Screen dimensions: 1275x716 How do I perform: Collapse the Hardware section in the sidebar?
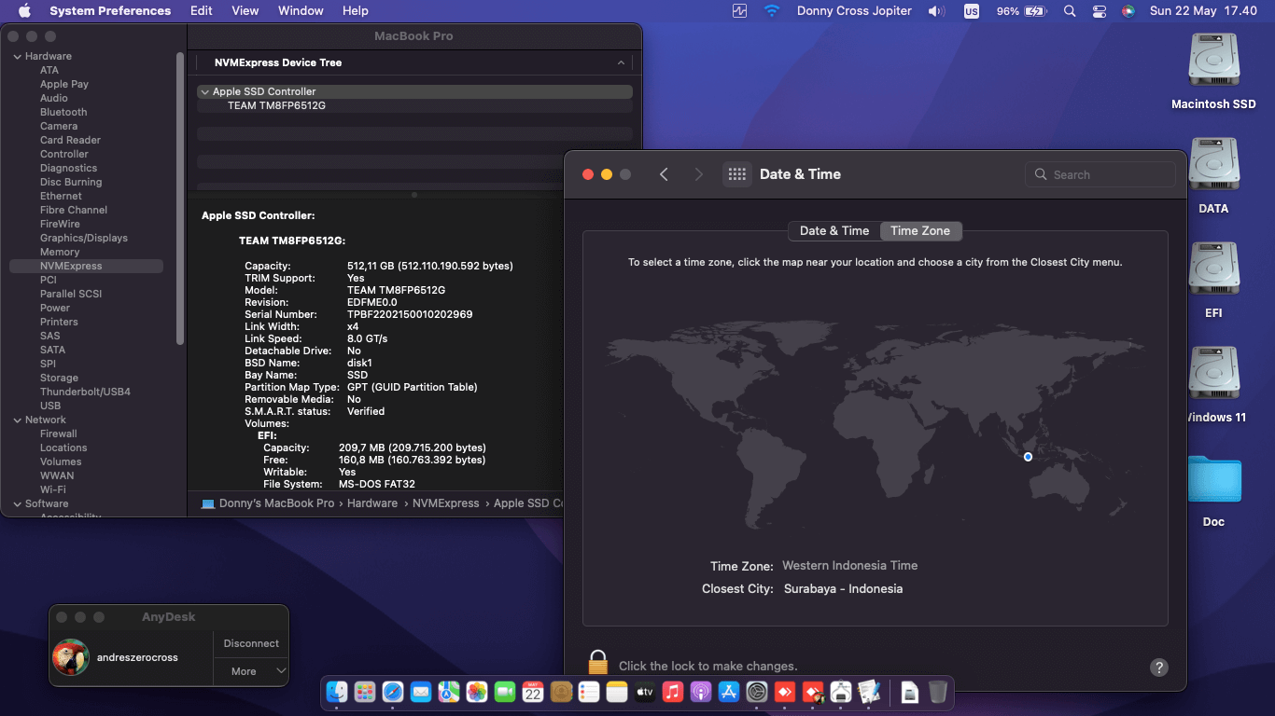pyautogui.click(x=17, y=57)
